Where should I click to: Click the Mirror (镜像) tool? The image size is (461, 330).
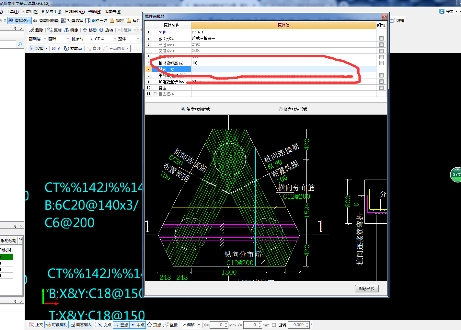[x=71, y=30]
